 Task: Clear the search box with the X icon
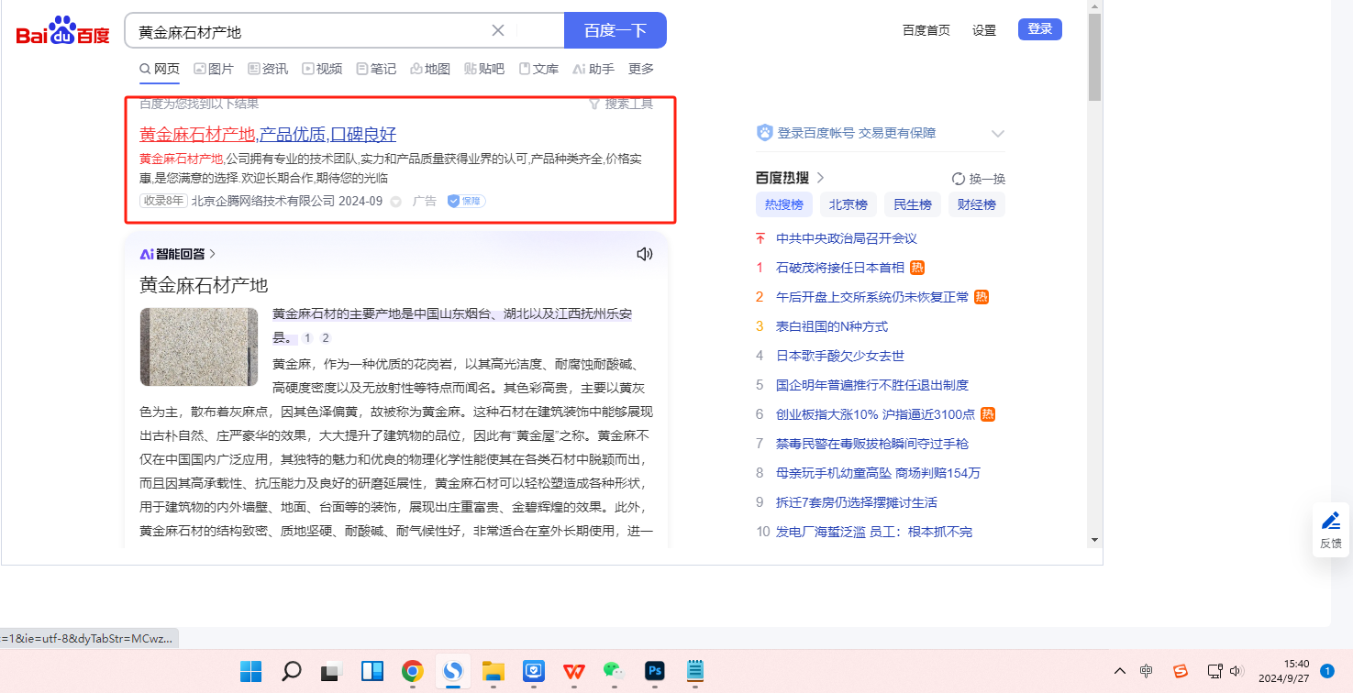click(498, 30)
